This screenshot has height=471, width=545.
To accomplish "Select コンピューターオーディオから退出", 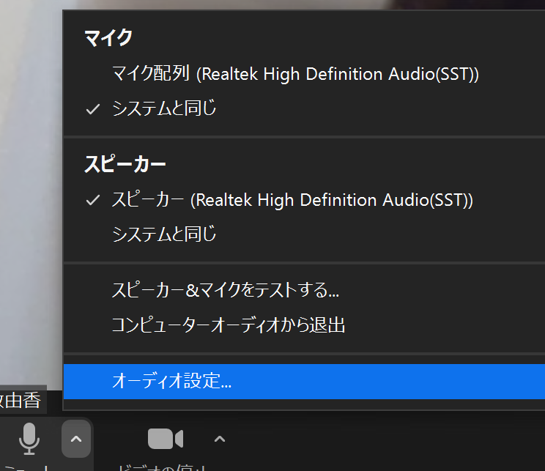I will point(228,324).
